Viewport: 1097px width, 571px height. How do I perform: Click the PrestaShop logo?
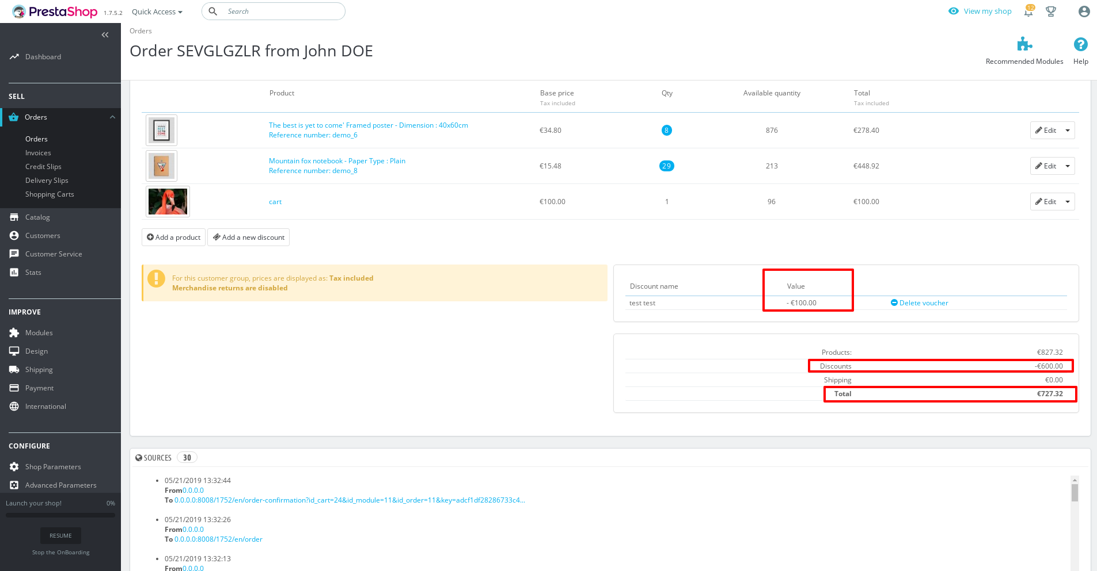pyautogui.click(x=55, y=12)
